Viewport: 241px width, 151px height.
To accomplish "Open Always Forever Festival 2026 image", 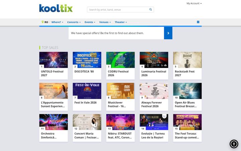I will [x=154, y=91].
